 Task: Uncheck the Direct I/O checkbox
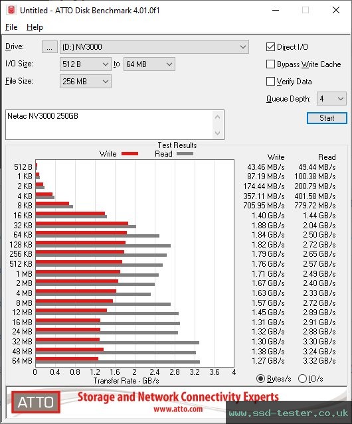(270, 47)
